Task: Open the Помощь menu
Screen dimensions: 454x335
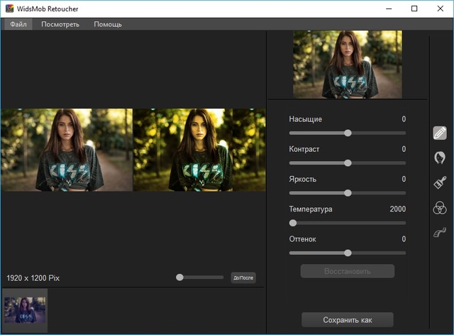Action: [x=108, y=24]
